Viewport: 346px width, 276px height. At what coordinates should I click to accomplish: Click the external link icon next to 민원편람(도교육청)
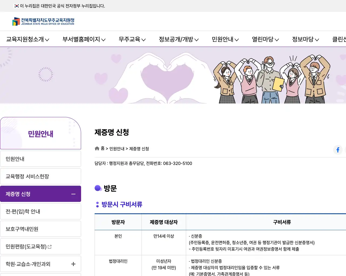click(50, 247)
